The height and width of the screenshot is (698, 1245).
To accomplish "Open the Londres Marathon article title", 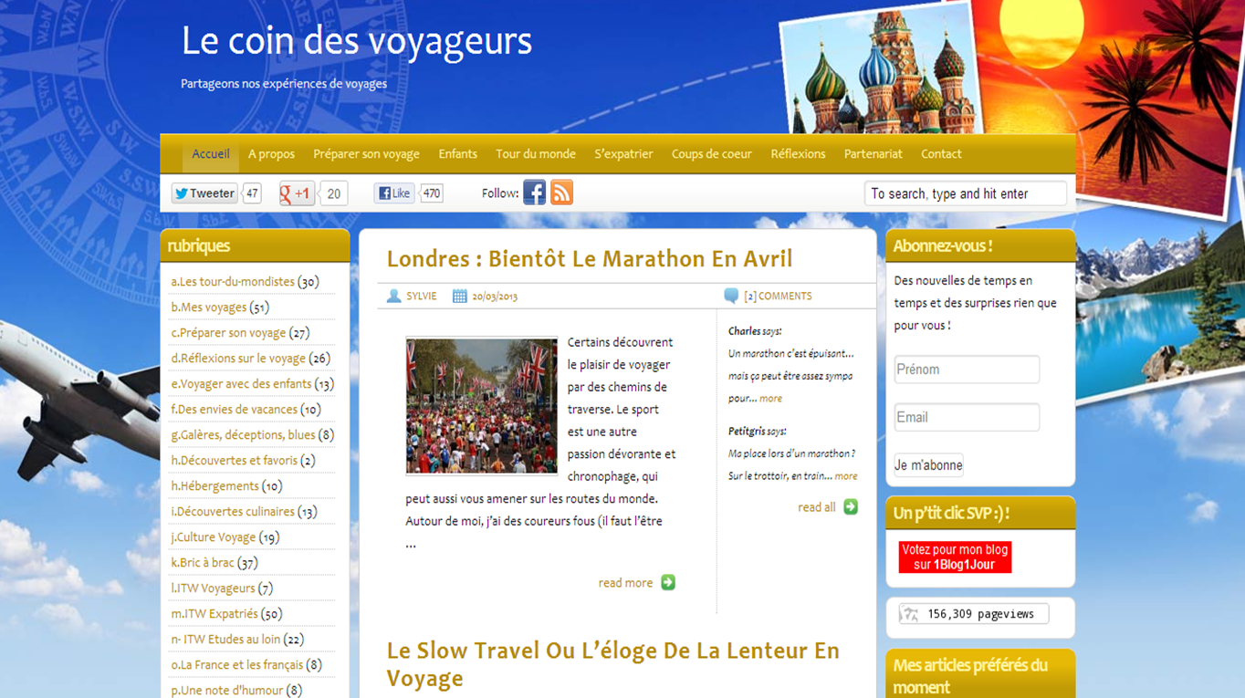I will 590,258.
